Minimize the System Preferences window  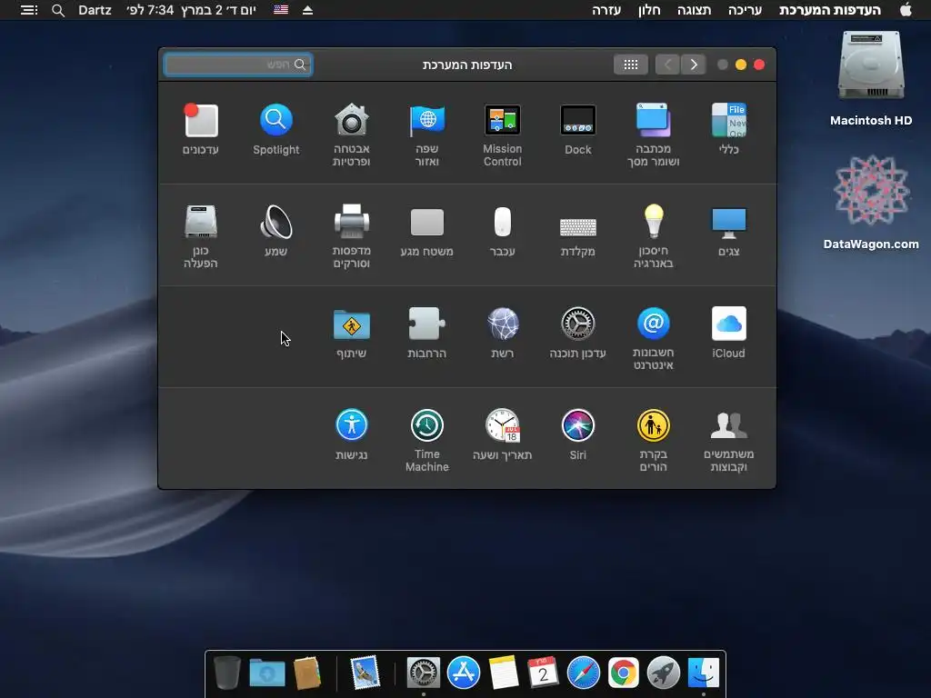coord(740,65)
